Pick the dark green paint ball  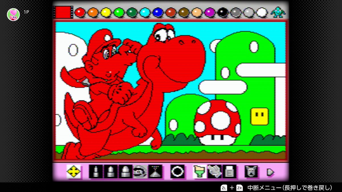[132, 12]
